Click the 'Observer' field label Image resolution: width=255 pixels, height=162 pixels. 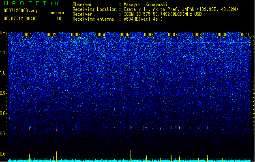pyautogui.click(x=82, y=4)
